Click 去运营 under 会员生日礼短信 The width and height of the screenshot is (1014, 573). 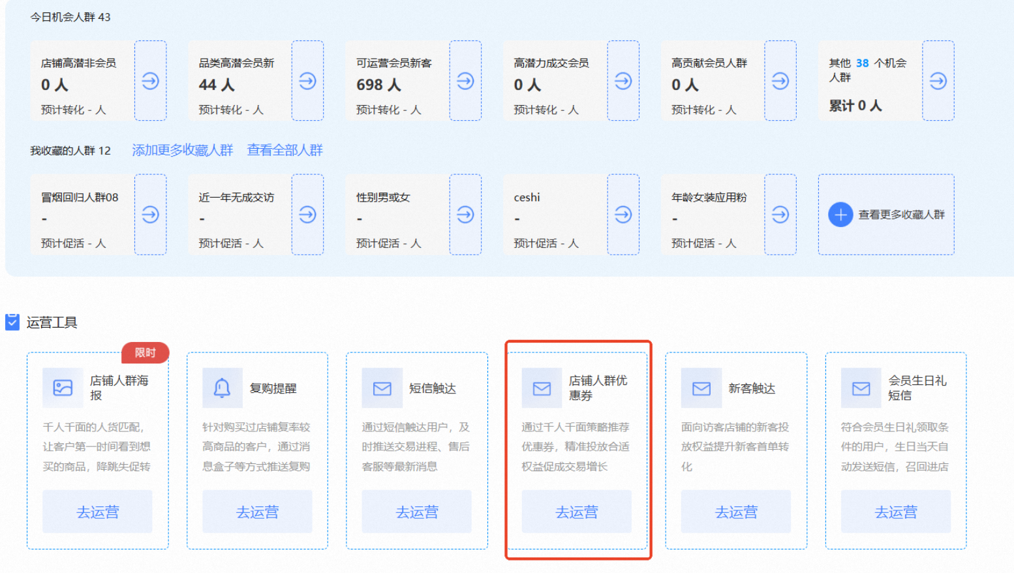[896, 512]
